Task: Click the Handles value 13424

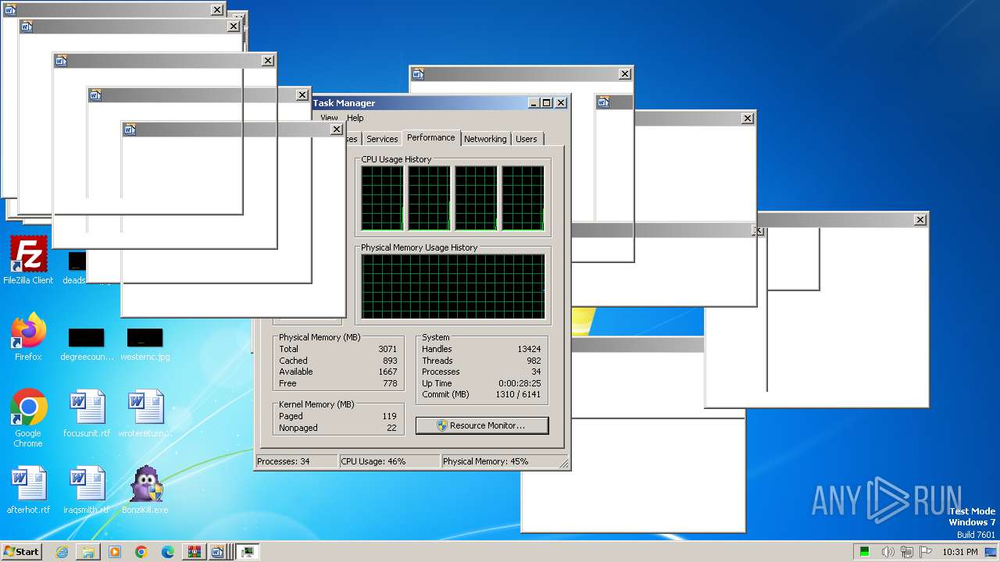Action: point(529,349)
